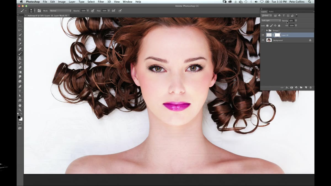Create a new group folder icon
This screenshot has height=186, width=331.
point(301,87)
